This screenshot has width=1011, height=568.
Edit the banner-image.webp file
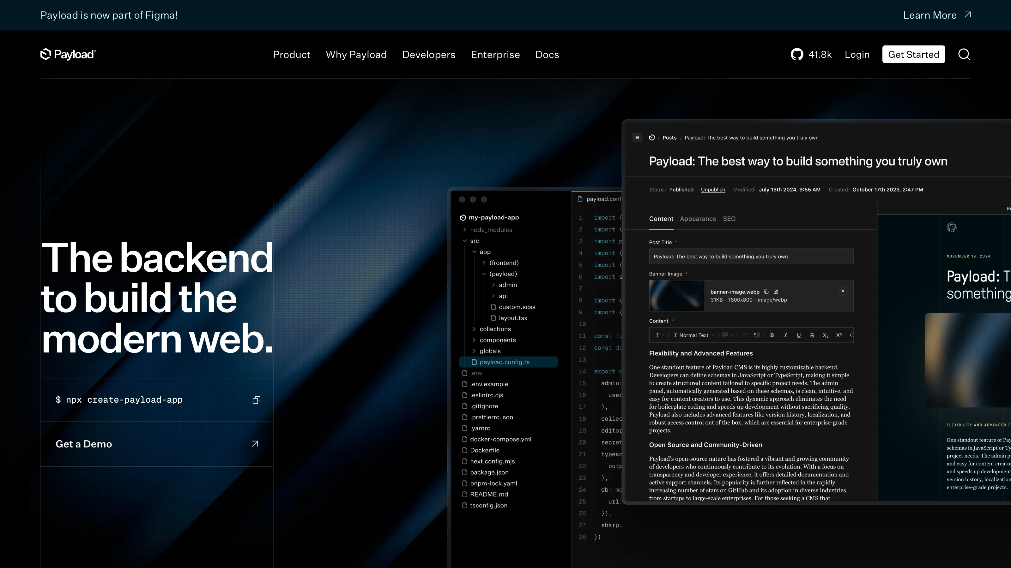click(x=776, y=292)
